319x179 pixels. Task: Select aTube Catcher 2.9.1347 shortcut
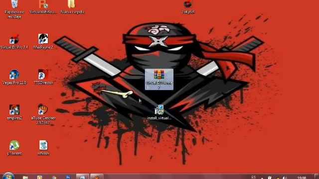43,114
